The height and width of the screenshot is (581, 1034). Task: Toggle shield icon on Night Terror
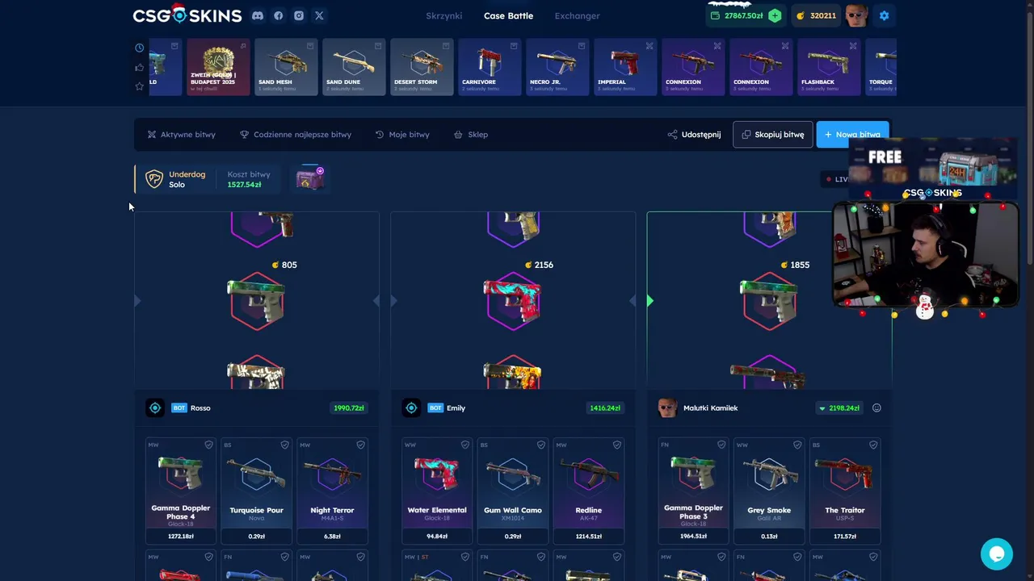tap(360, 445)
